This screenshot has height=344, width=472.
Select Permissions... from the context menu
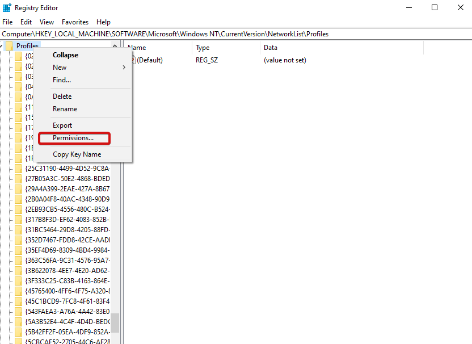click(74, 137)
